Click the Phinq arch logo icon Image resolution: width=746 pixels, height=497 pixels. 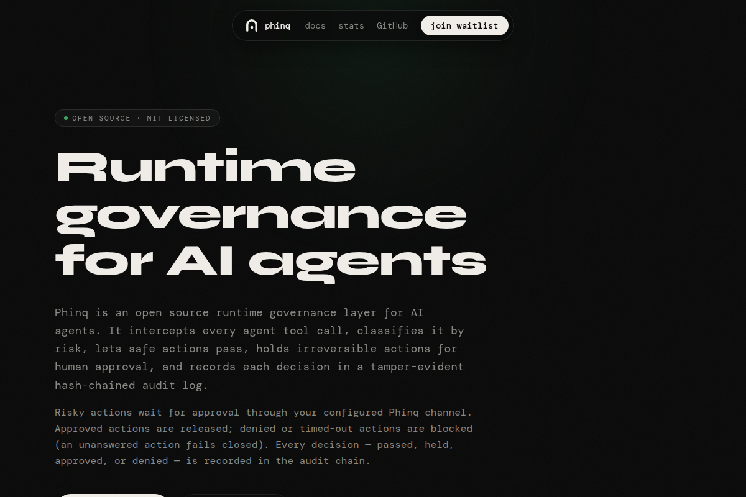[x=252, y=25]
